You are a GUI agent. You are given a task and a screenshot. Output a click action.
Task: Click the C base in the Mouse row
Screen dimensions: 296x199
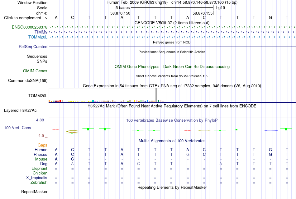pos(73,159)
